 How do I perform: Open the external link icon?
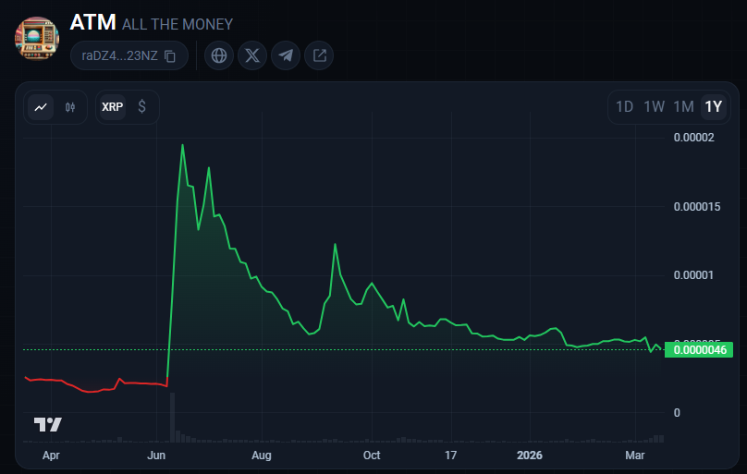pos(319,55)
